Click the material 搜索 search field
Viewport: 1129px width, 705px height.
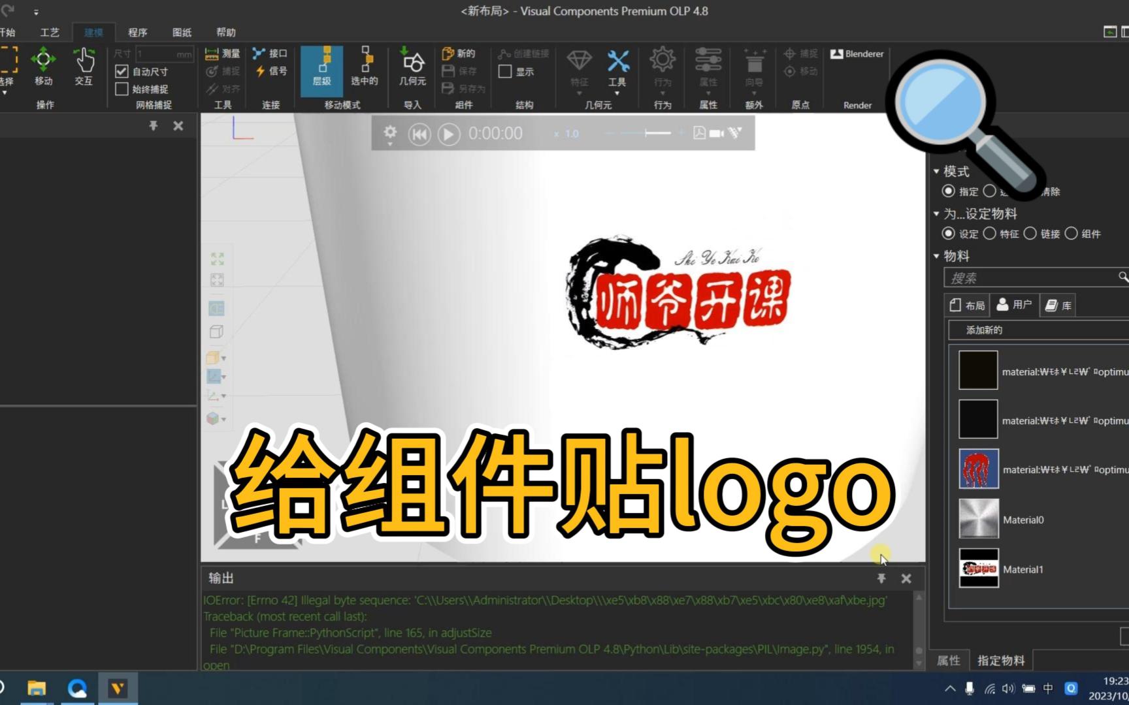click(1030, 278)
